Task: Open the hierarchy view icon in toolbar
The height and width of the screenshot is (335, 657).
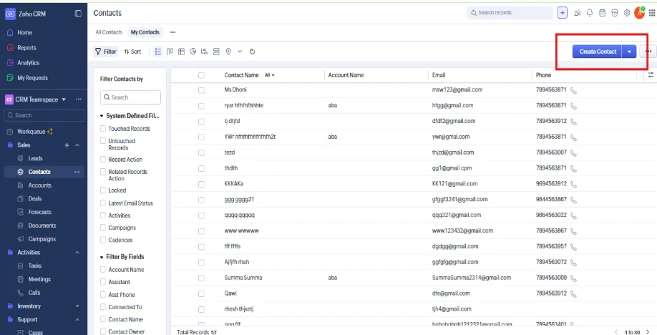Action: [205, 52]
